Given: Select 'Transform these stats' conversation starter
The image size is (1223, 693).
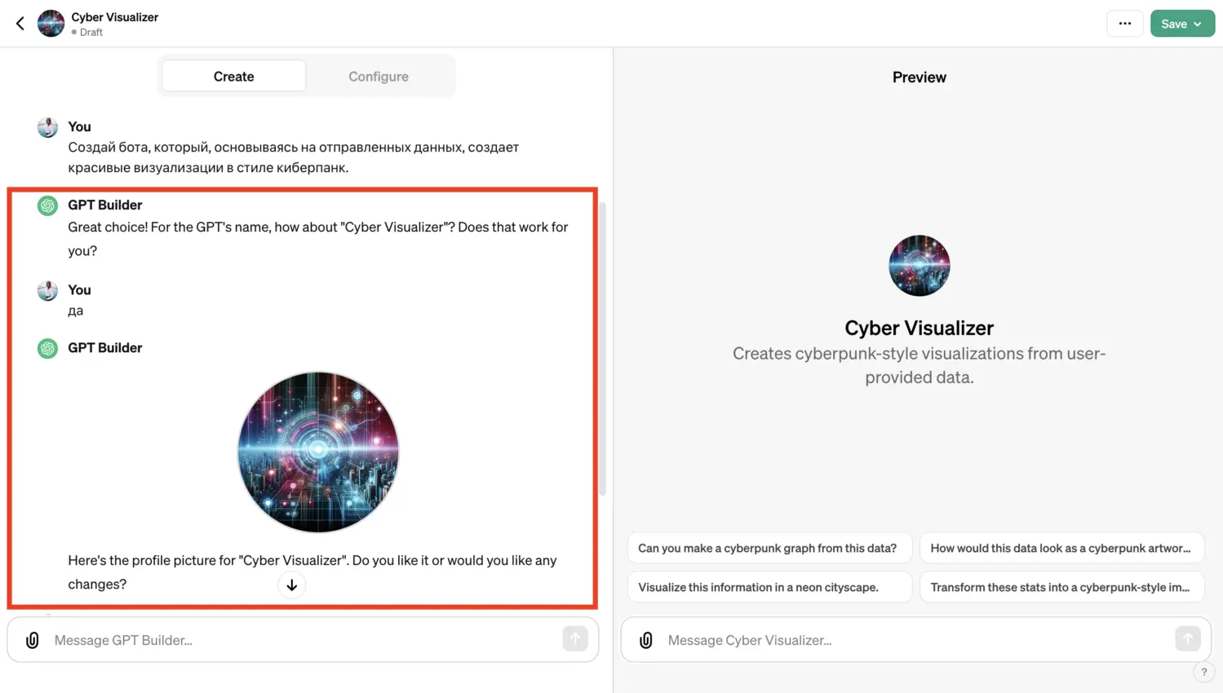Looking at the screenshot, I should pos(1061,587).
